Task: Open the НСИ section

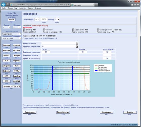Action: click(x=6, y=61)
